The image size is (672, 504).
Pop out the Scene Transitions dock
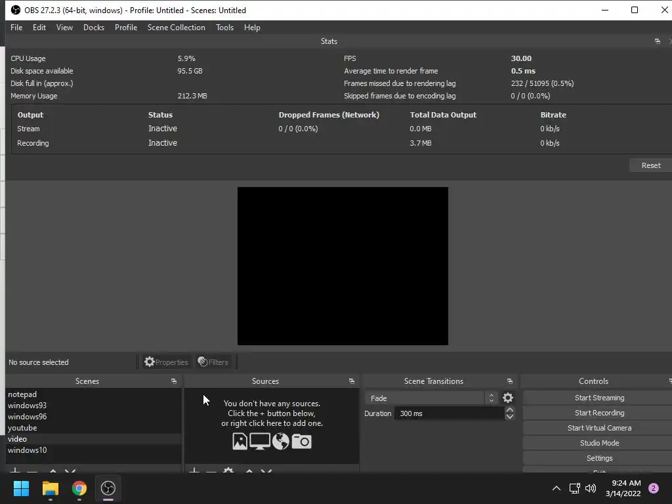click(x=509, y=381)
